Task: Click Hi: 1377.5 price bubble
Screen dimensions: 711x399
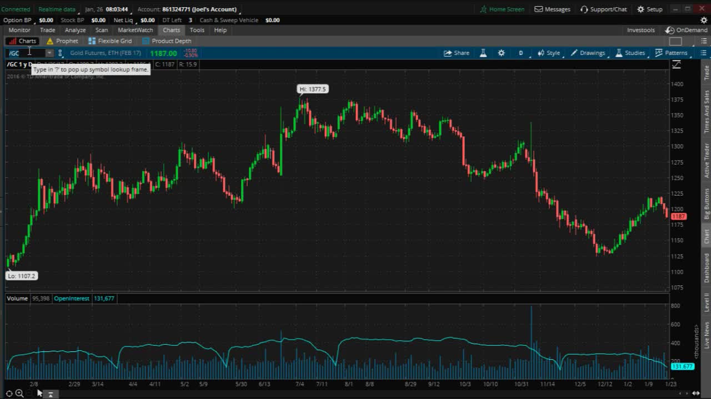Action: (313, 89)
